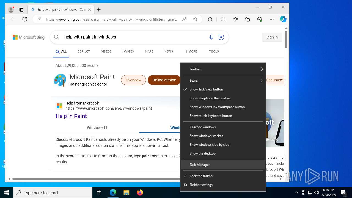Open Task Manager from context menu
Image resolution: width=352 pixels, height=198 pixels.
click(x=223, y=165)
